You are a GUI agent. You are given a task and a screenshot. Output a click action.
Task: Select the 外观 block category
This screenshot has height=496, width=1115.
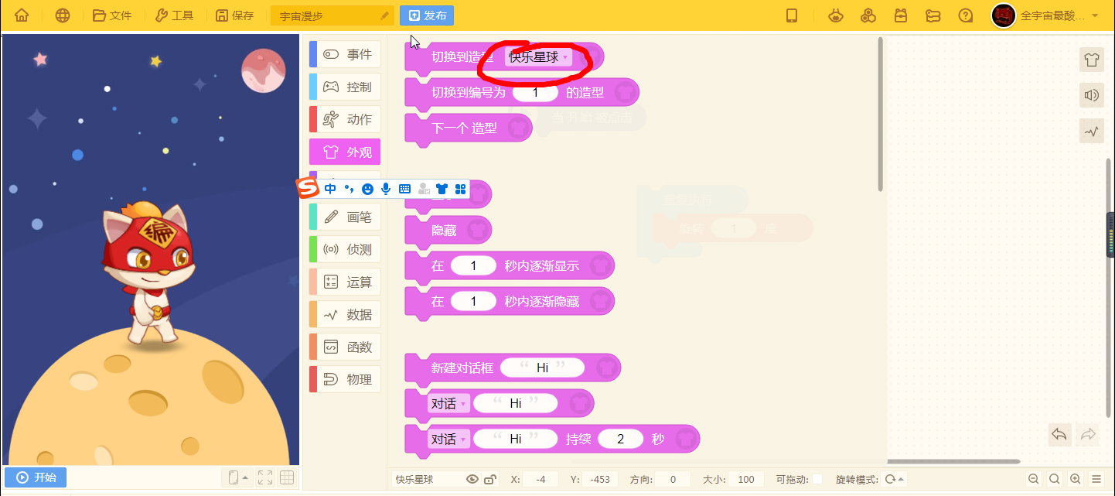click(345, 152)
